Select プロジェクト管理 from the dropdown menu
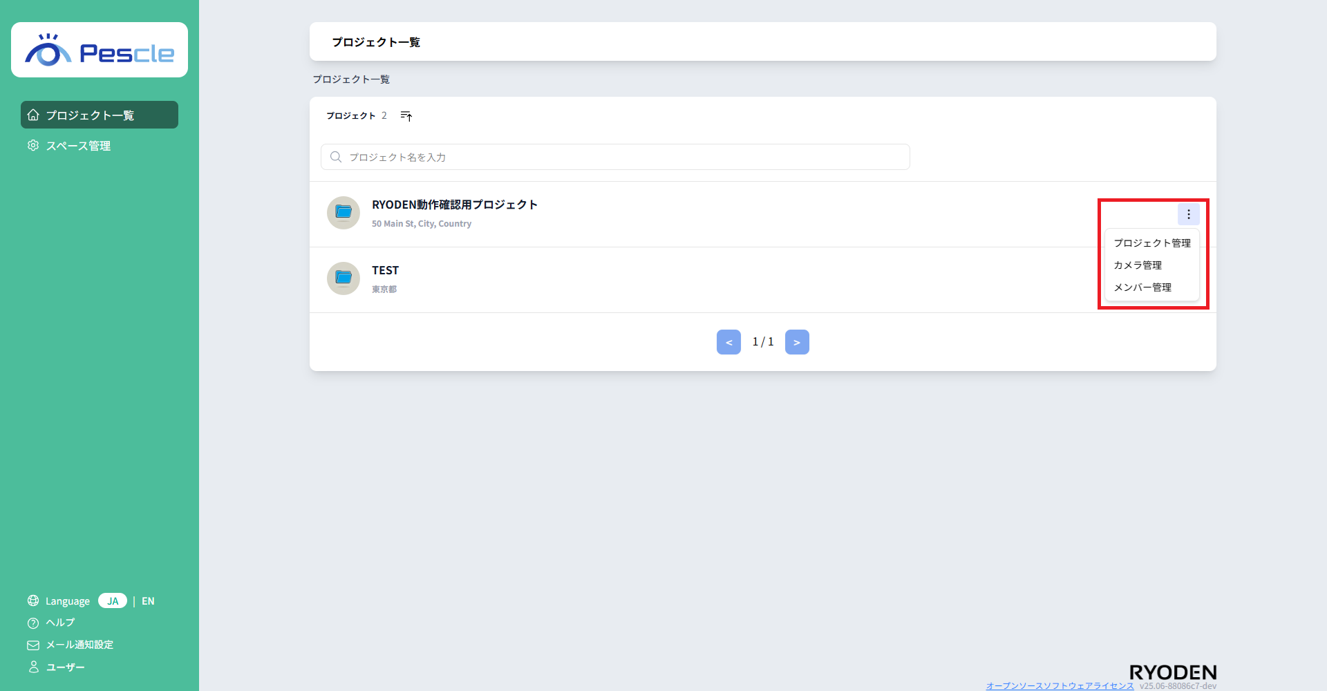Viewport: 1327px width, 691px height. pos(1151,243)
